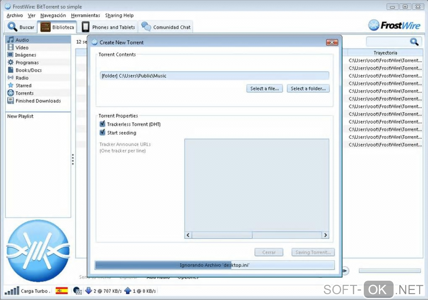The image size is (428, 300).
Task: Click inside the Tracker Announce URLs text area
Action: click(x=256, y=185)
